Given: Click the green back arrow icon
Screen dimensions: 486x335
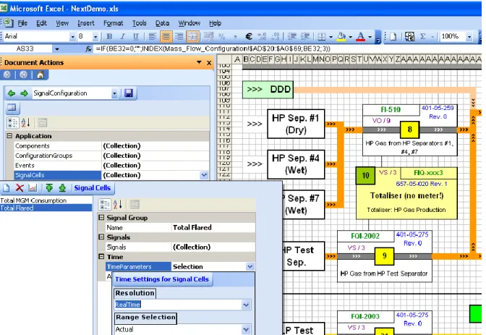Looking at the screenshot, I should point(12,93).
